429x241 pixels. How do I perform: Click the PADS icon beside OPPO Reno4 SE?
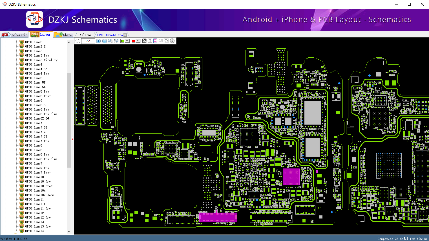(22, 69)
